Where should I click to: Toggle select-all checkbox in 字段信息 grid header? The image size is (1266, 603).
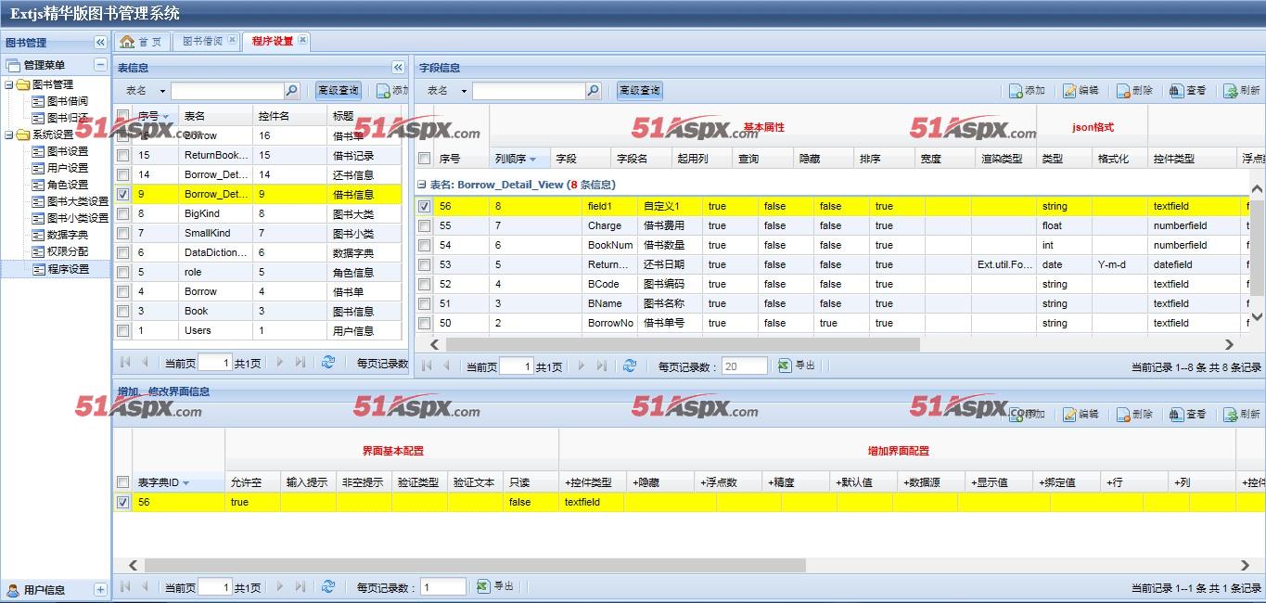424,159
